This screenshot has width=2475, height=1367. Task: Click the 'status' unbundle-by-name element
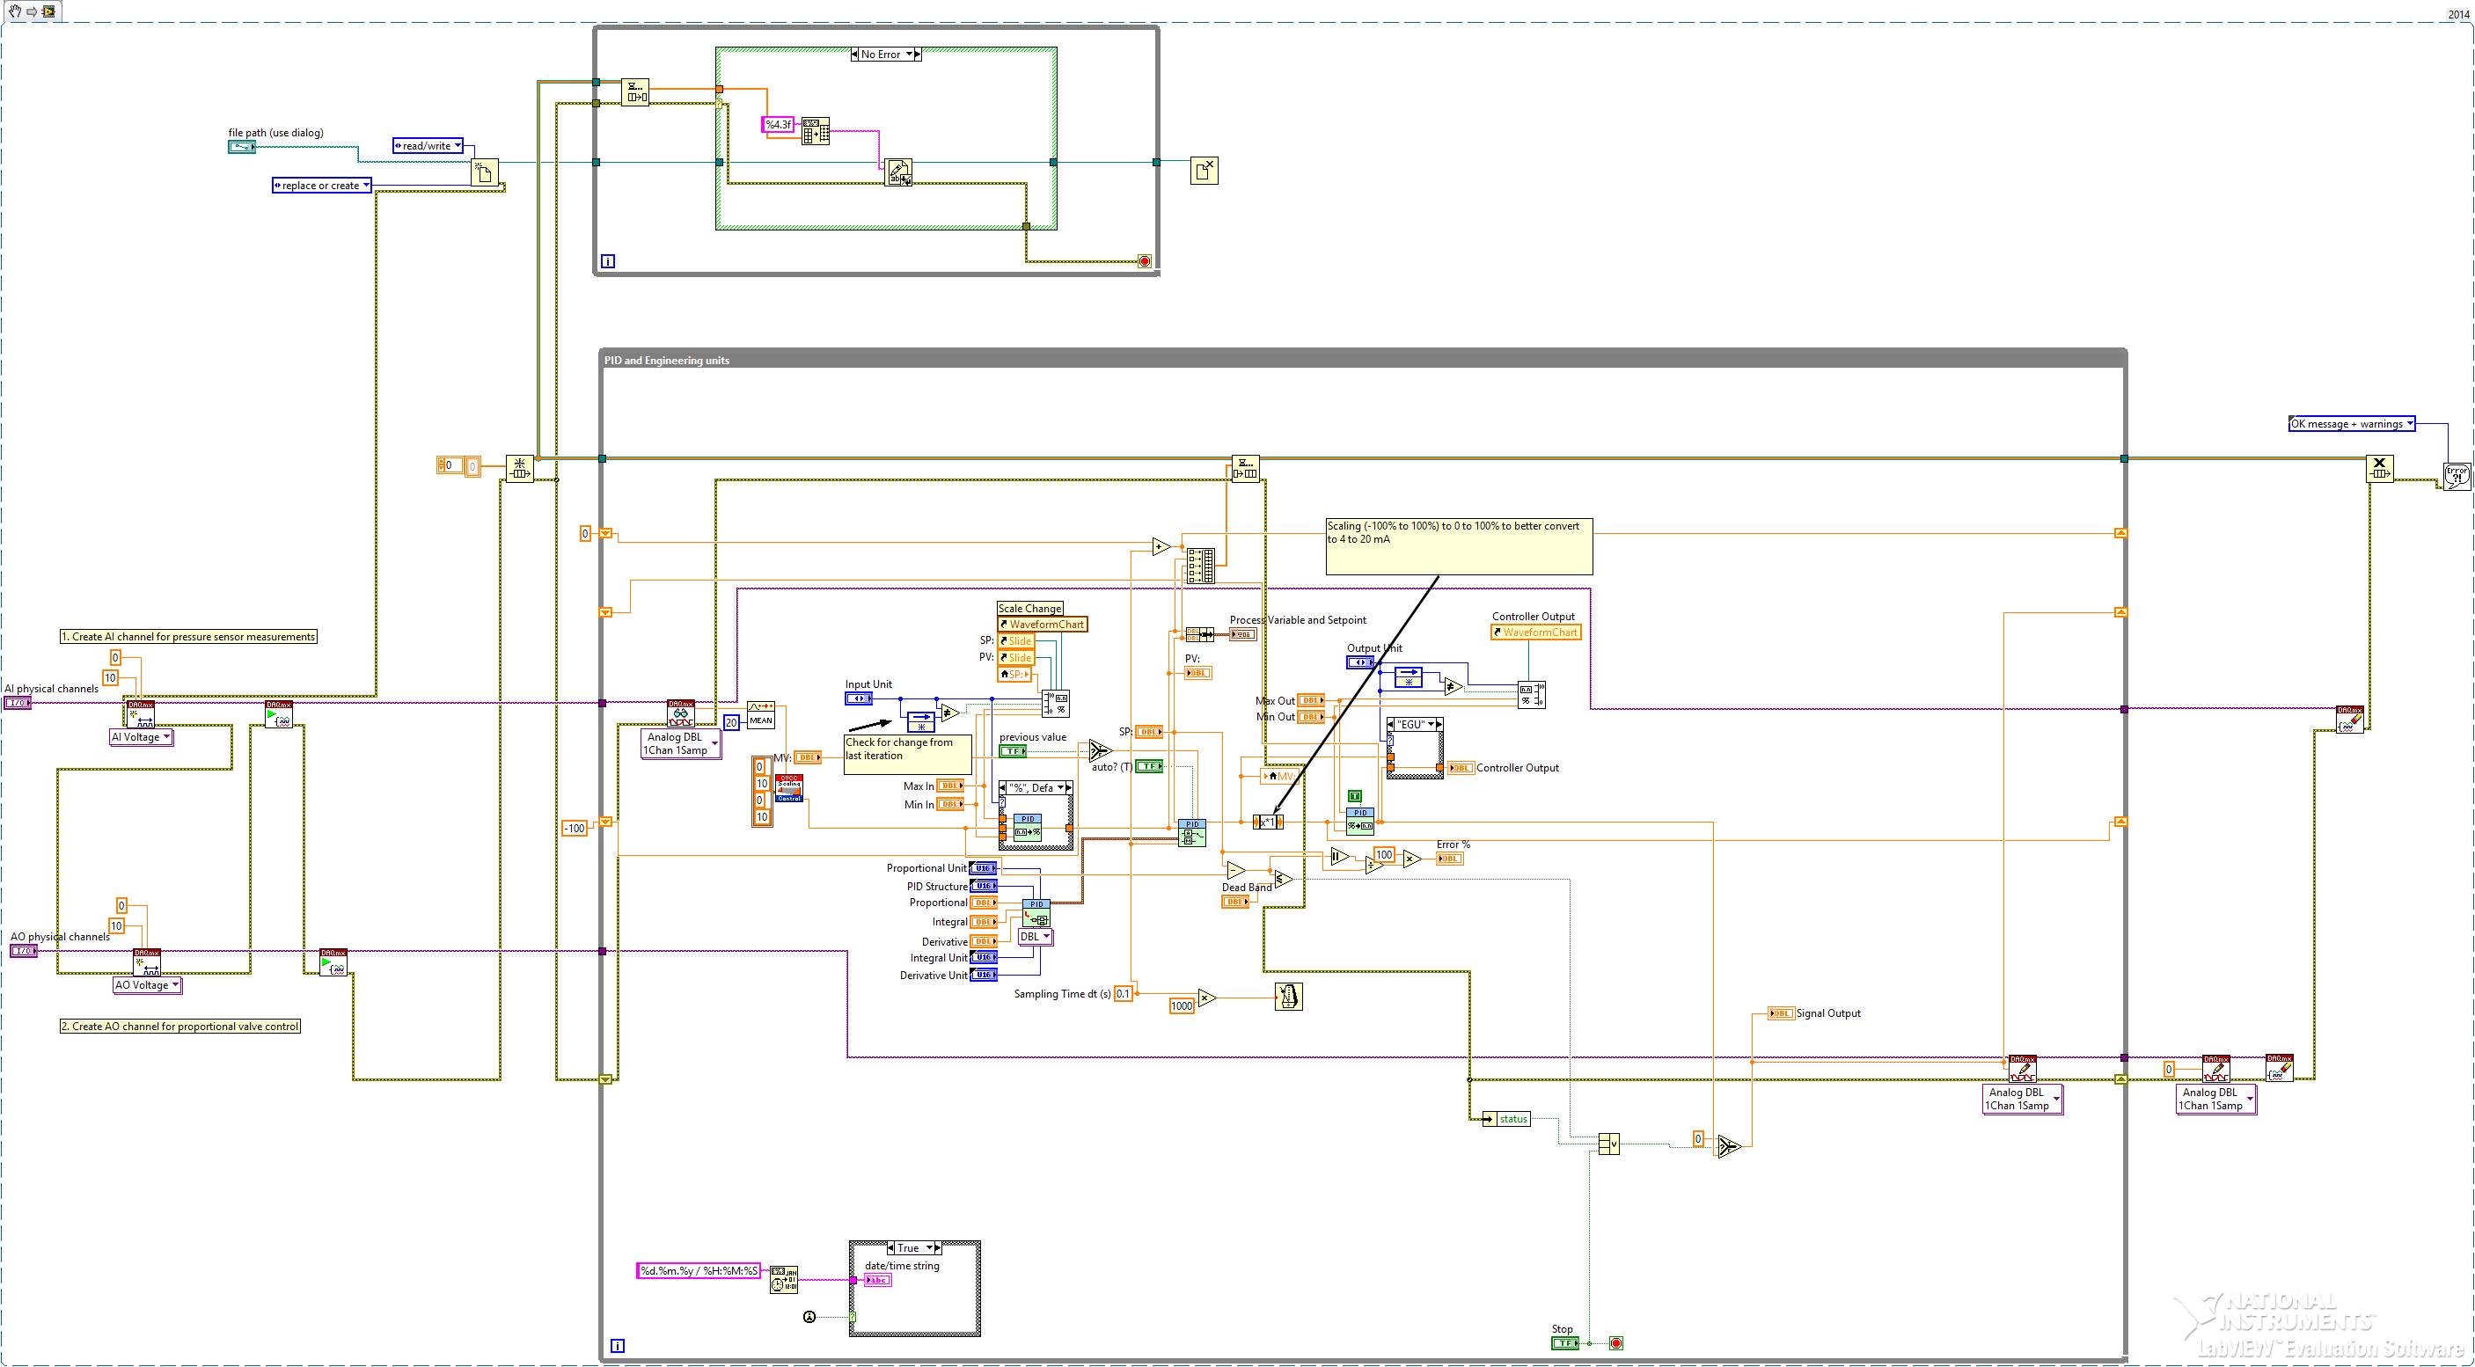click(1507, 1119)
